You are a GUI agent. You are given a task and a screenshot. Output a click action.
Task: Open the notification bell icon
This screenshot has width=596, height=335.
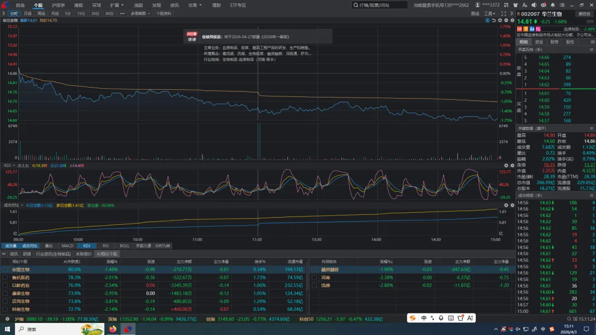(552, 5)
